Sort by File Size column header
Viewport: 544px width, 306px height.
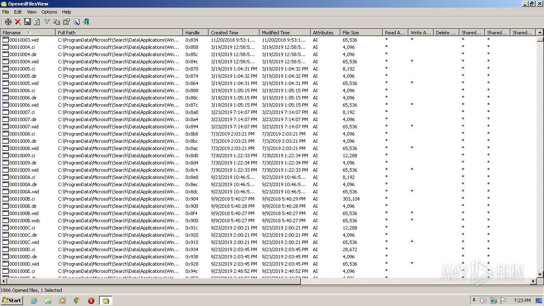click(361, 32)
